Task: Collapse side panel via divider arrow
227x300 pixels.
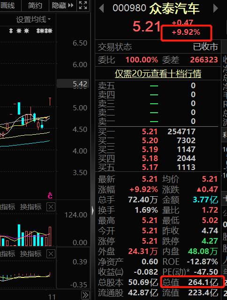Action: pyautogui.click(x=93, y=210)
